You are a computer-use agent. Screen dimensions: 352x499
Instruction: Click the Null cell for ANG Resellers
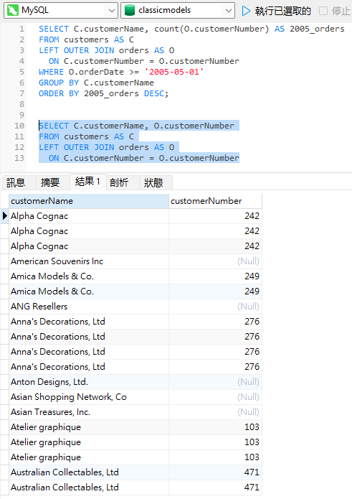pyautogui.click(x=215, y=307)
